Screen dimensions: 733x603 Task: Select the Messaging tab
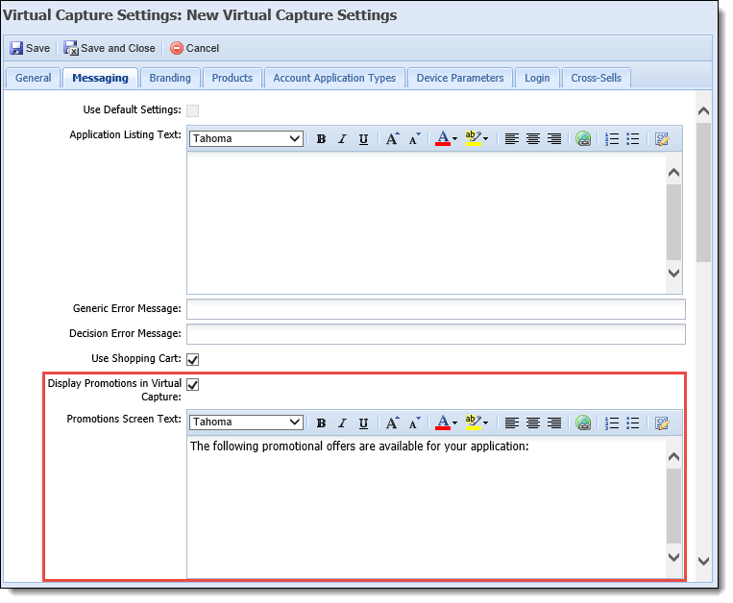100,78
